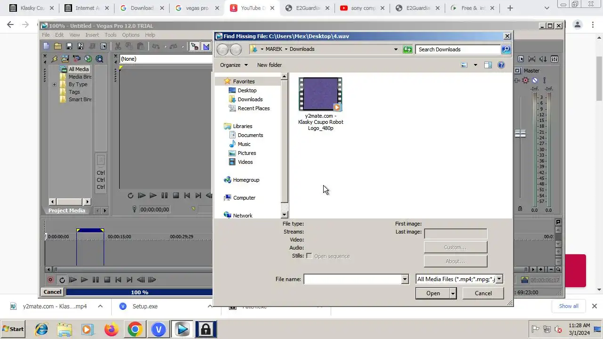603x339 pixels.
Task: Click timeline Pause button
Action: click(x=96, y=280)
